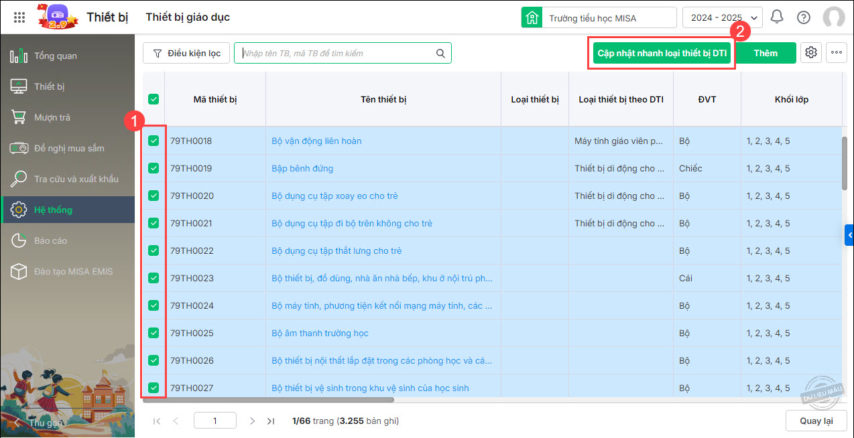Click the table settings gear icon

[811, 53]
